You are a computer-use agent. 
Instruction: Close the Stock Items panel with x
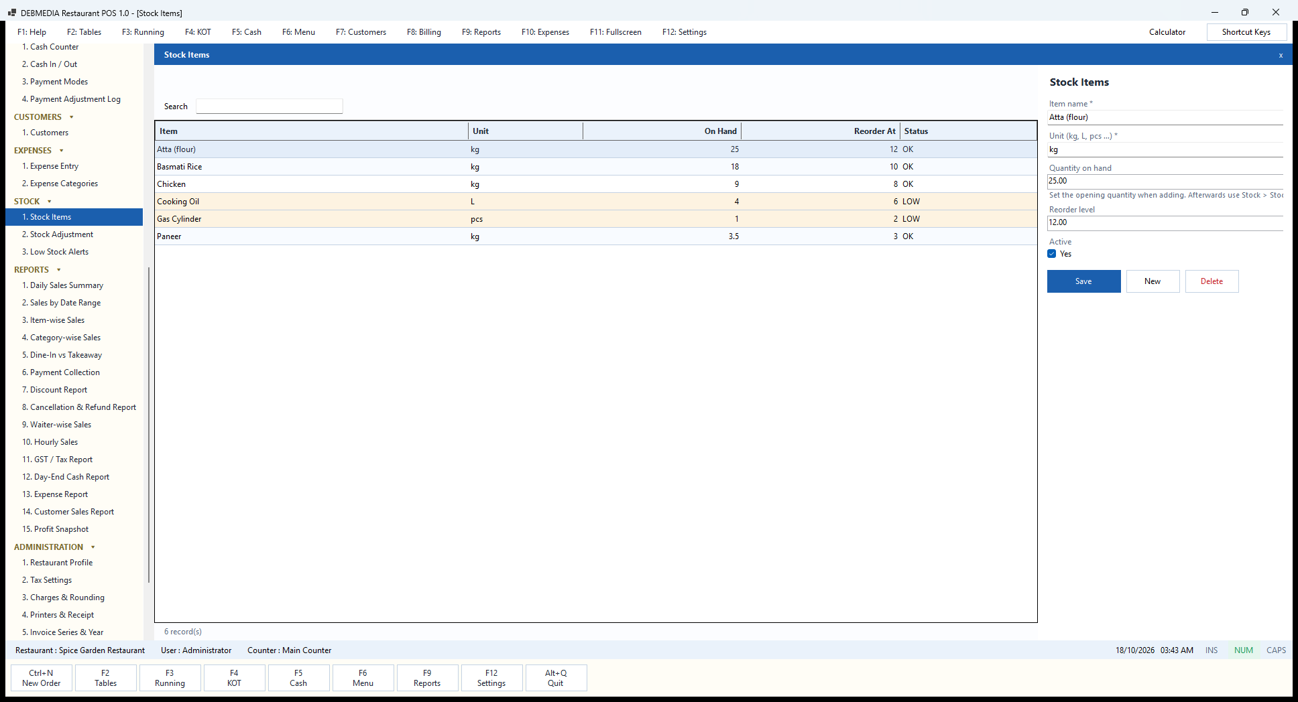(x=1281, y=56)
